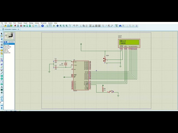Open the System menu
This screenshot has width=178, height=133.
(x=50, y=23)
